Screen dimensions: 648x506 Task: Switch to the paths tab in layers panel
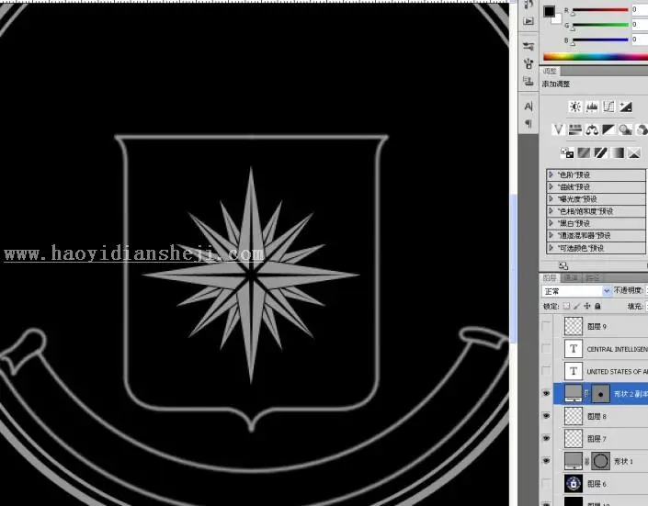pos(592,277)
